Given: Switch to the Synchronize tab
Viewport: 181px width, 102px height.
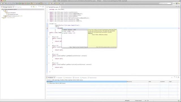Looking at the screenshot, I should click(92, 78).
